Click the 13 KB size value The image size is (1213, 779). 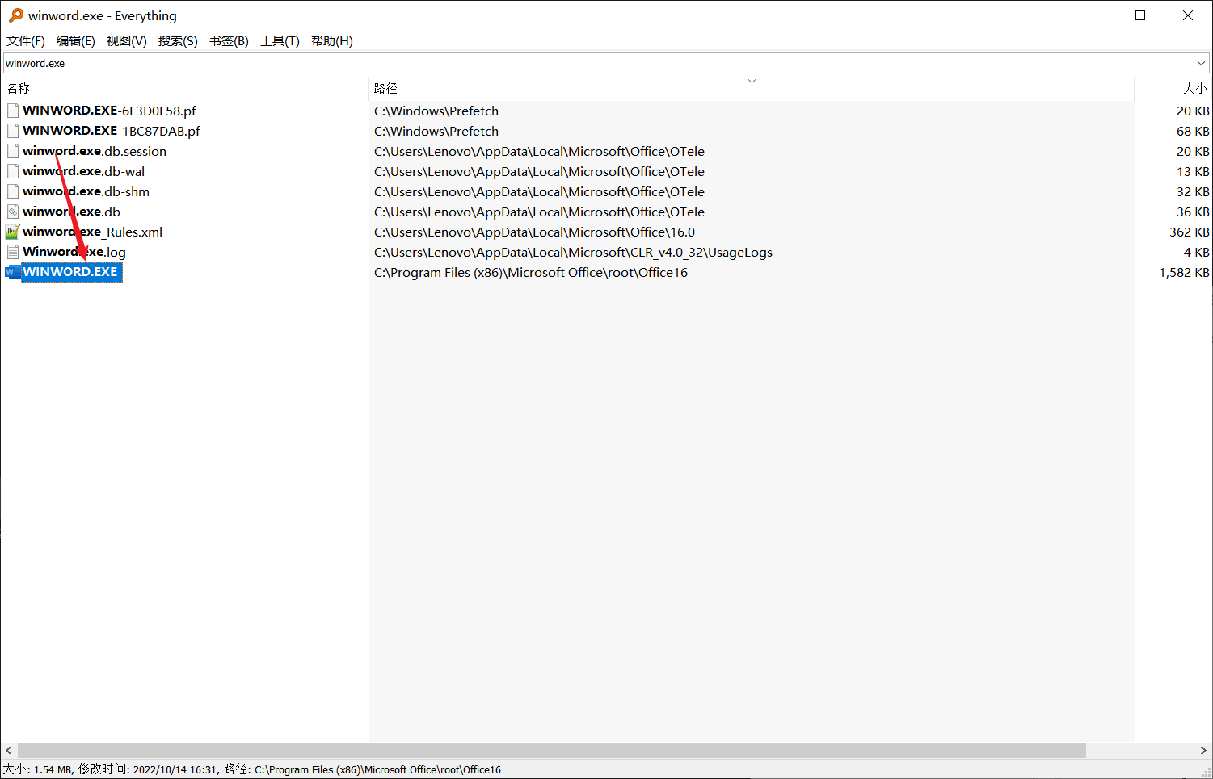(1193, 171)
